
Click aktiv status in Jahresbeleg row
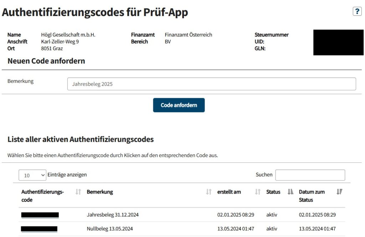click(x=272, y=215)
